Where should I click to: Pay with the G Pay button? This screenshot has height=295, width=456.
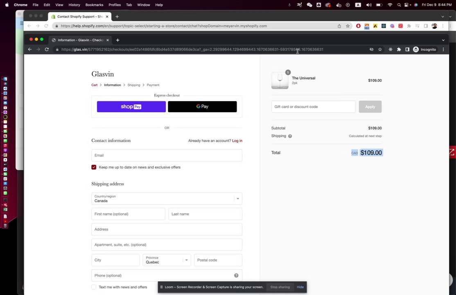tap(202, 107)
